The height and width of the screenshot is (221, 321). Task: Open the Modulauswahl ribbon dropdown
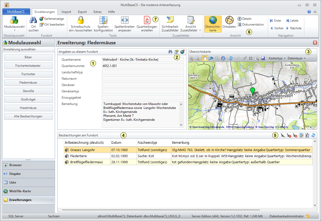point(14,24)
